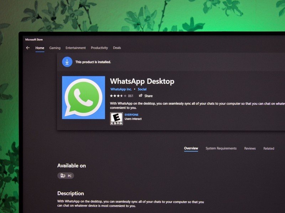
Task: Browse the Entertainment tab
Action: (76, 48)
